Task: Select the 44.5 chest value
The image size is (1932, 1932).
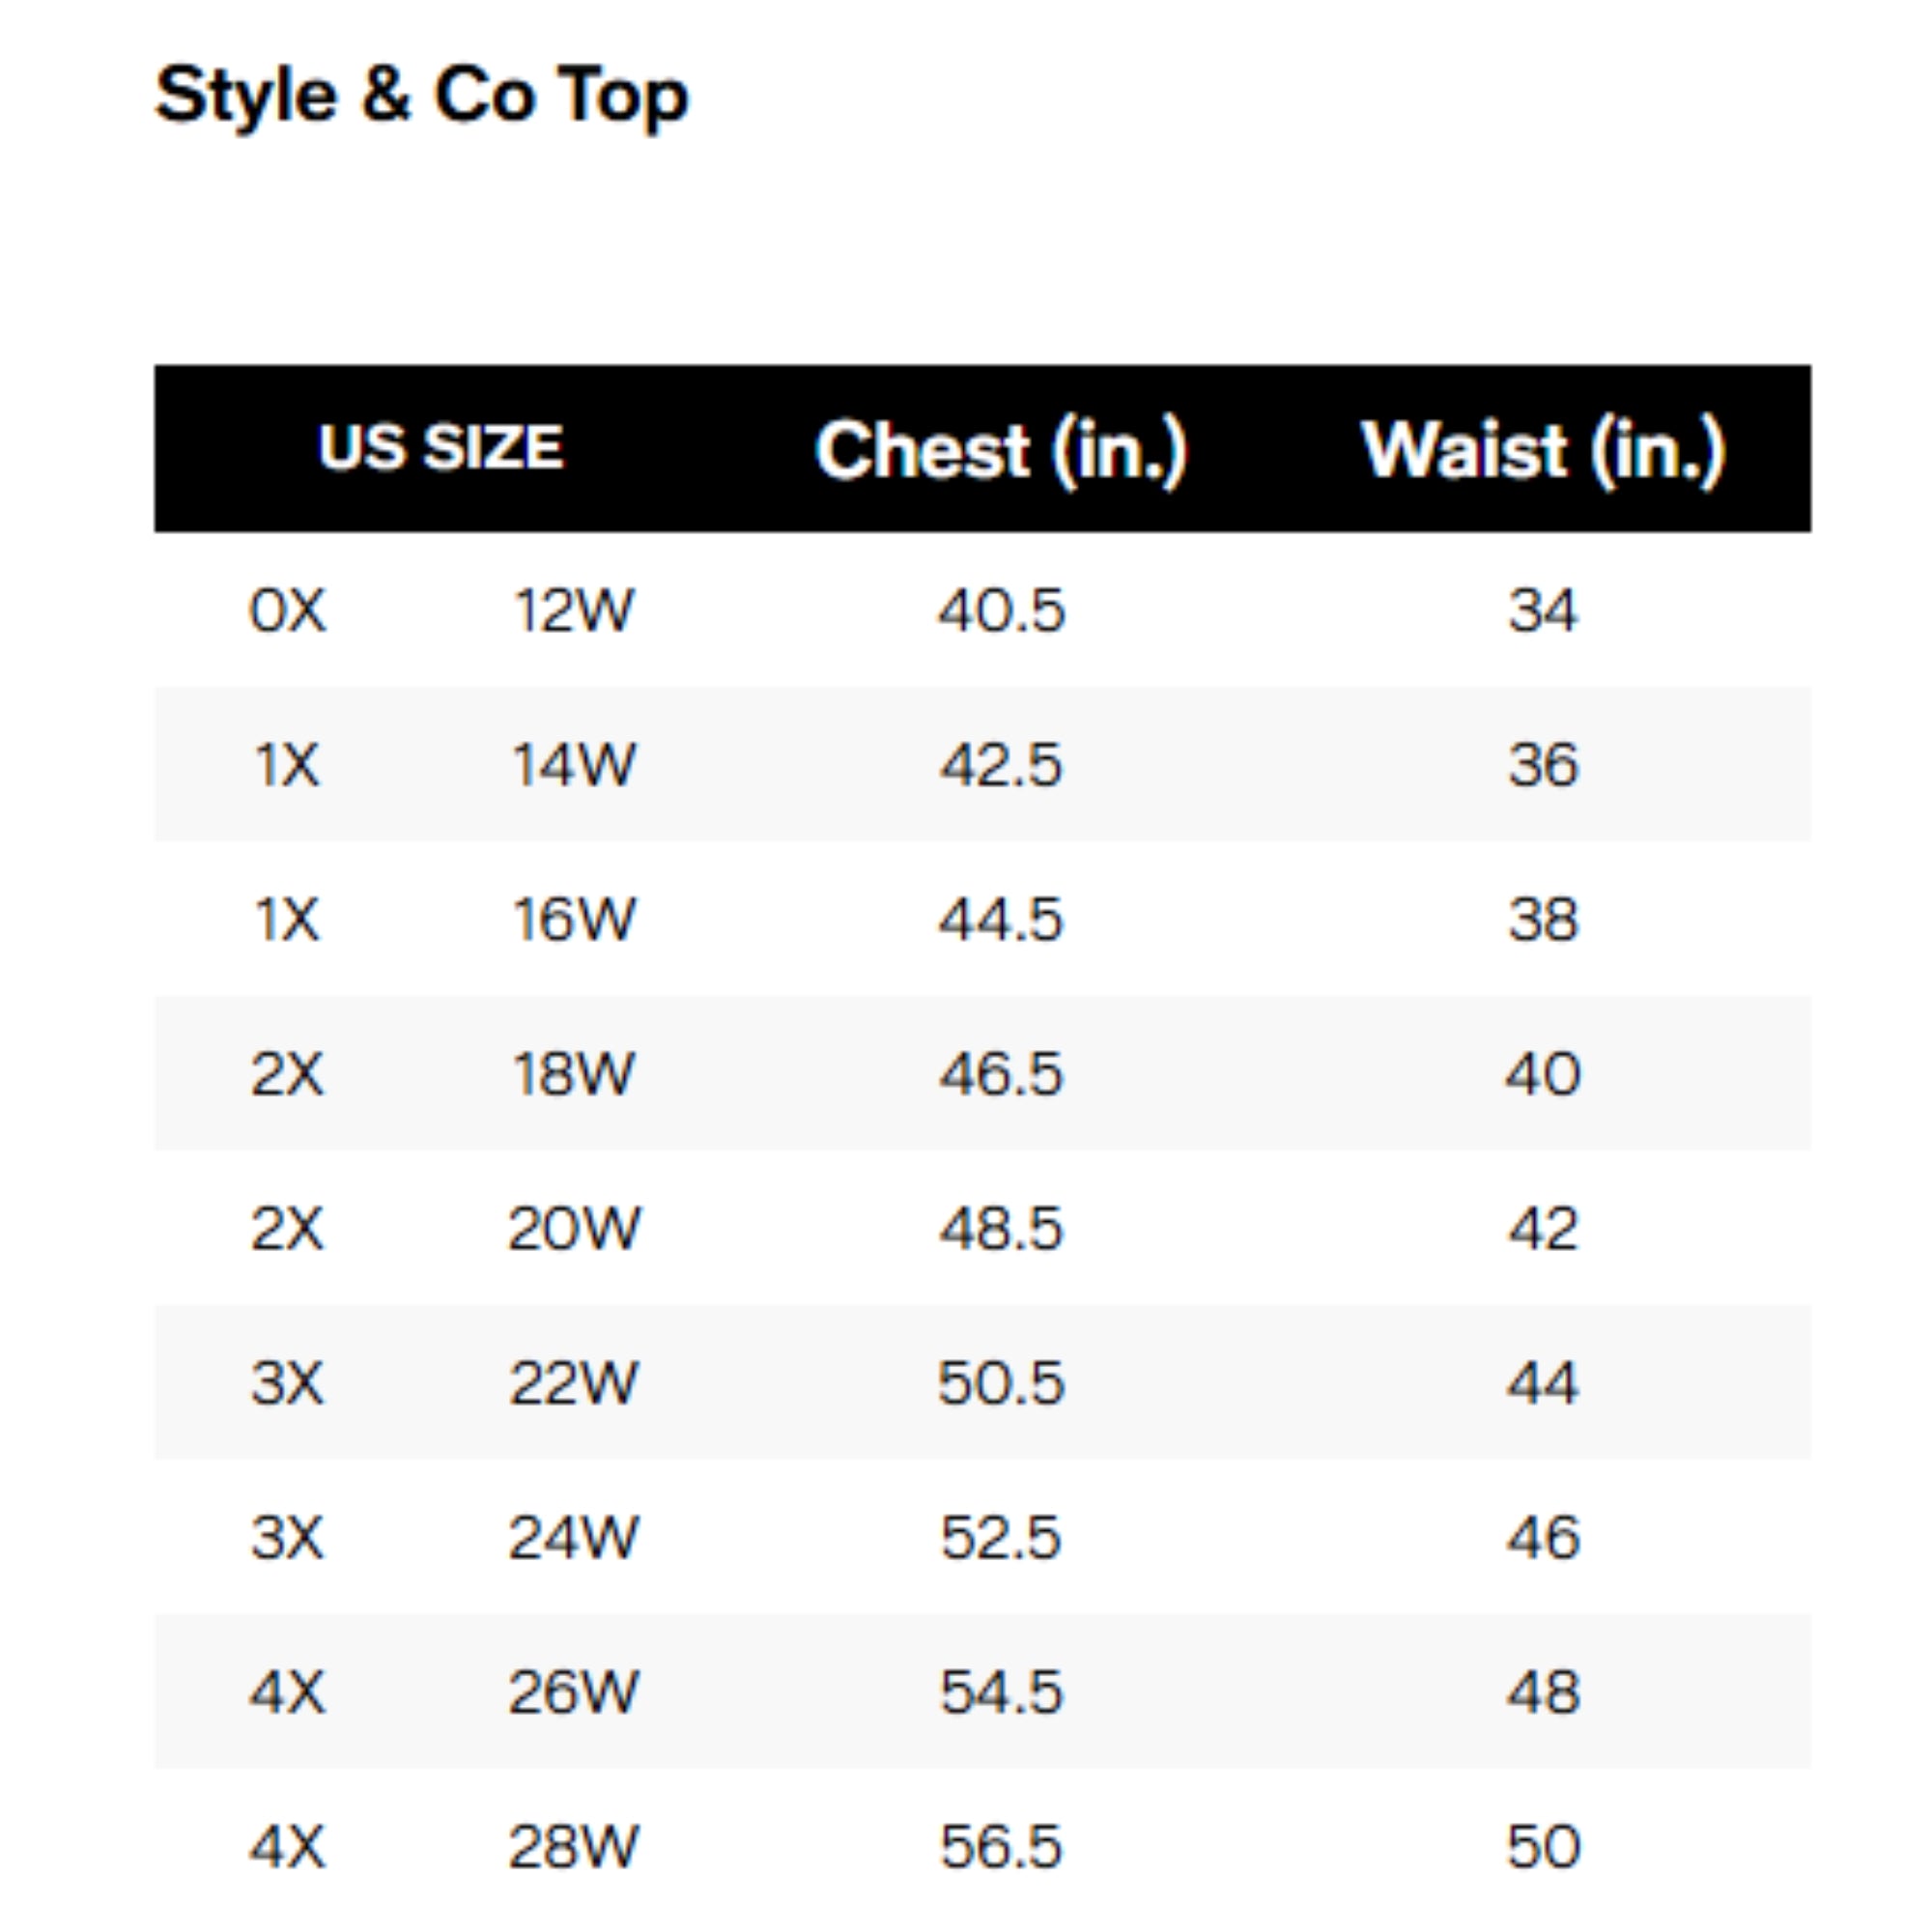Action: point(1001,919)
